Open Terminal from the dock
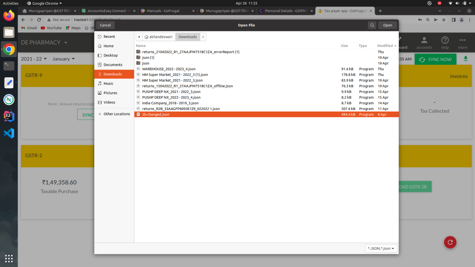 [x=9, y=66]
